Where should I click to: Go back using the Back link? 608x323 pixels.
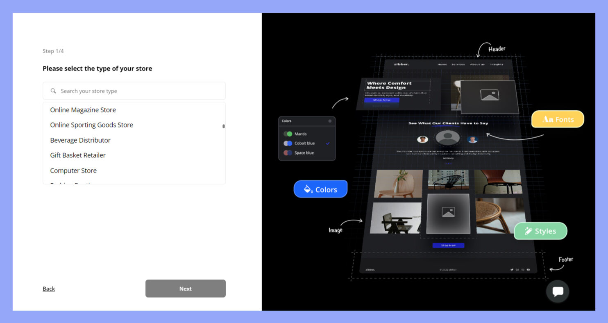49,289
